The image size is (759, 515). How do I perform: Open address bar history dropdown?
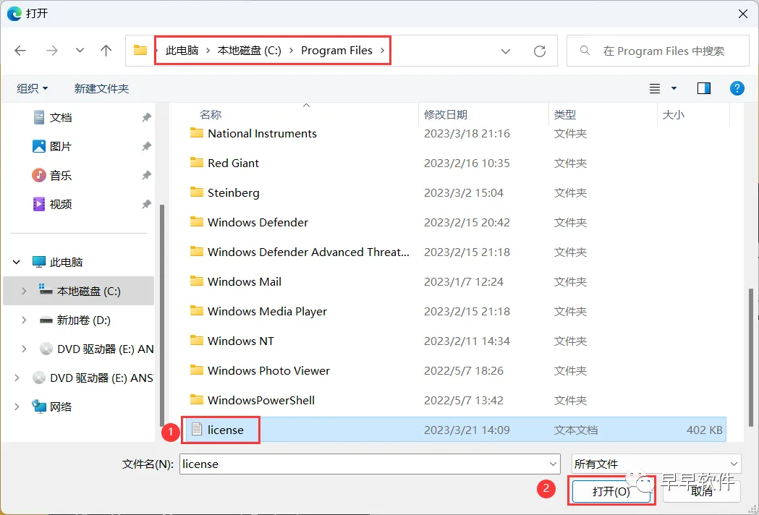coord(505,51)
